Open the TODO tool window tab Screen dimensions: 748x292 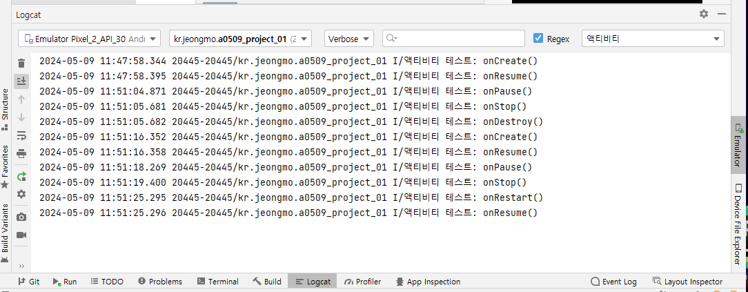(107, 282)
